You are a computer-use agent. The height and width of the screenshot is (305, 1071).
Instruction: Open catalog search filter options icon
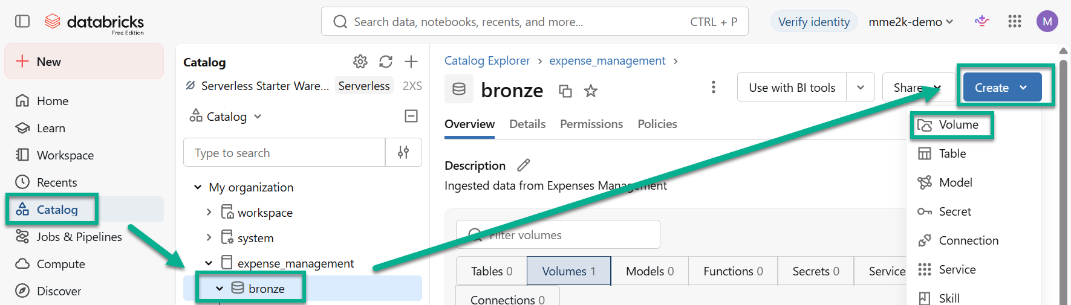pos(403,152)
